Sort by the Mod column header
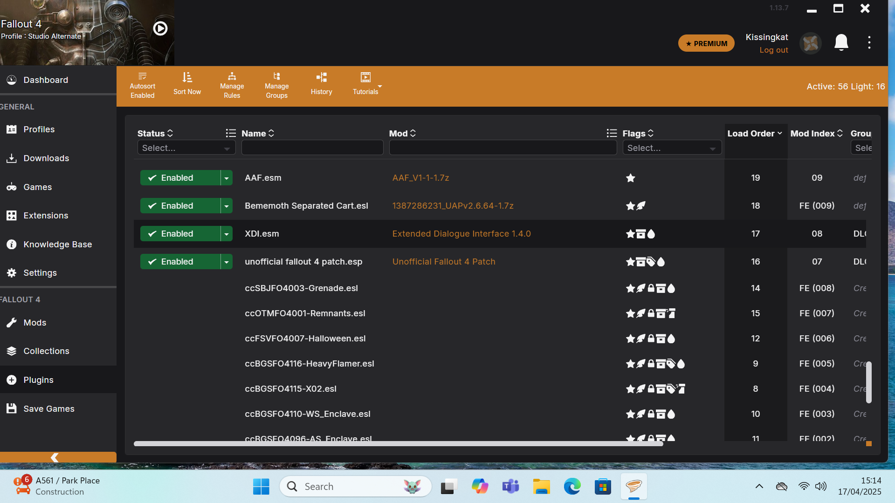The width and height of the screenshot is (895, 503). pos(402,134)
